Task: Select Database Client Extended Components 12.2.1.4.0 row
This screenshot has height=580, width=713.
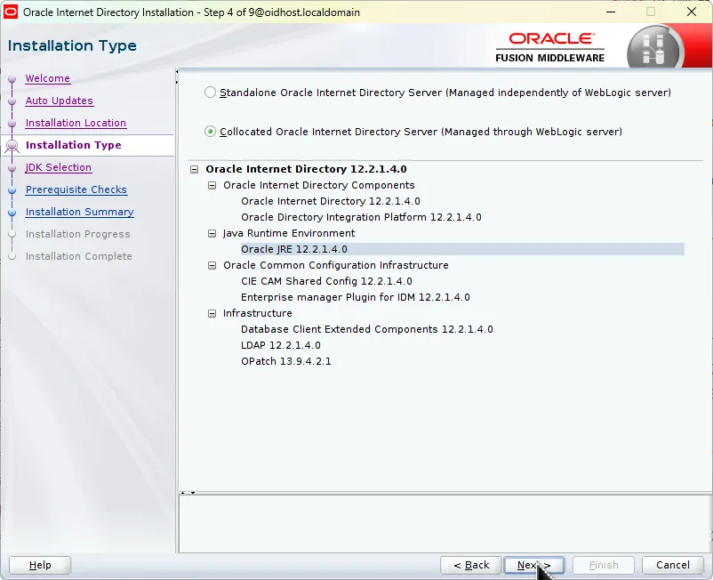Action: [367, 329]
